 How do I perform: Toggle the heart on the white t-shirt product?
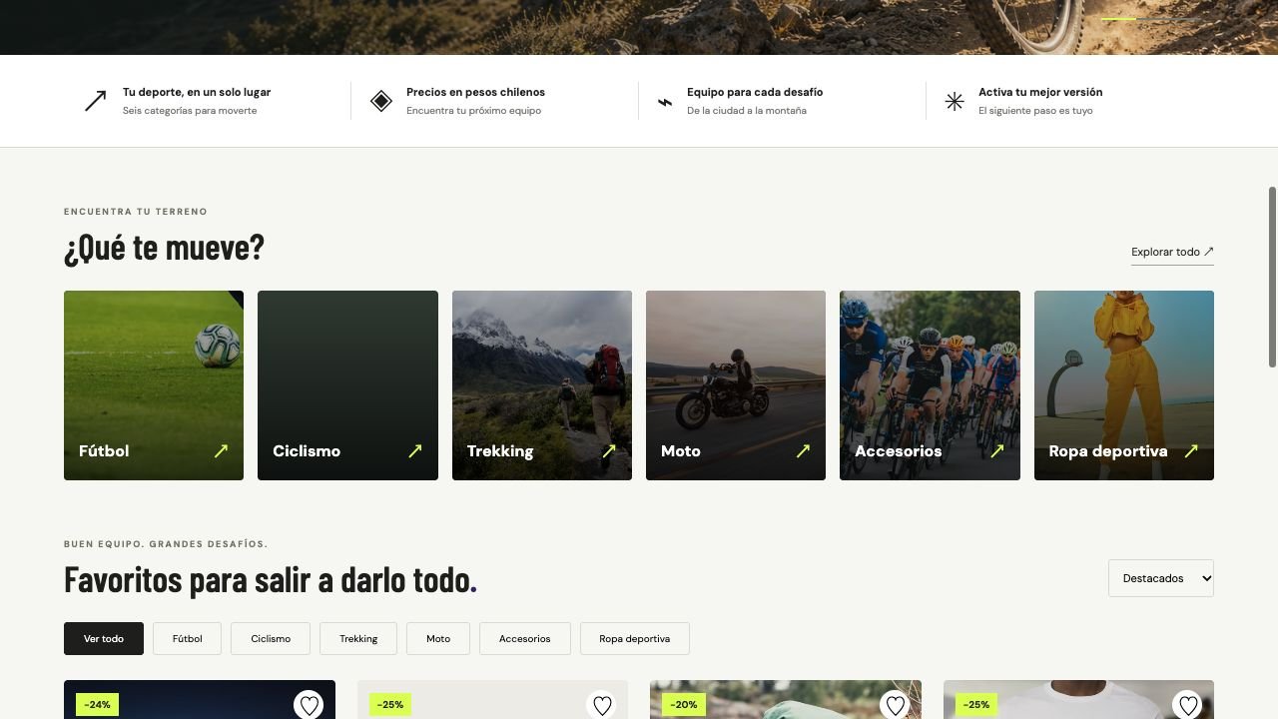point(1187,705)
